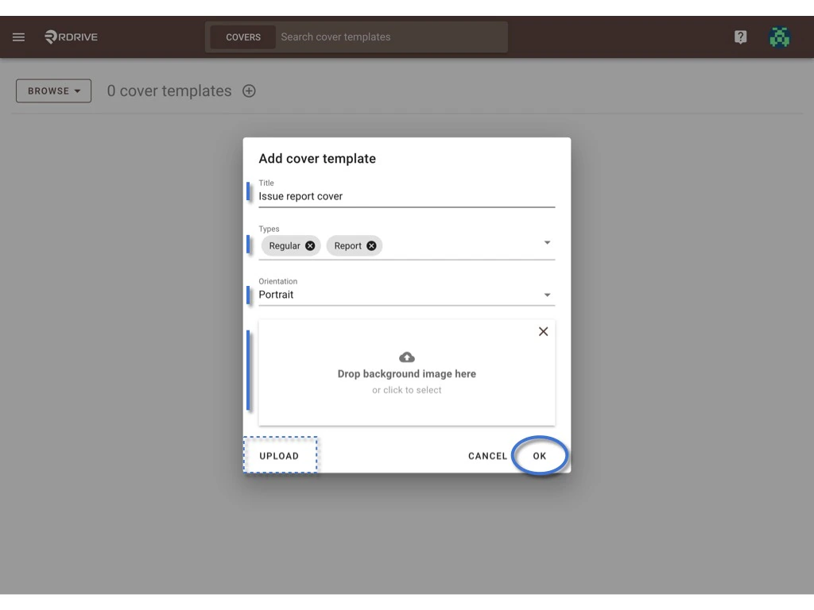Viewport: 814px width, 610px height.
Task: Click the RDRIVE logo
Action: coord(70,37)
